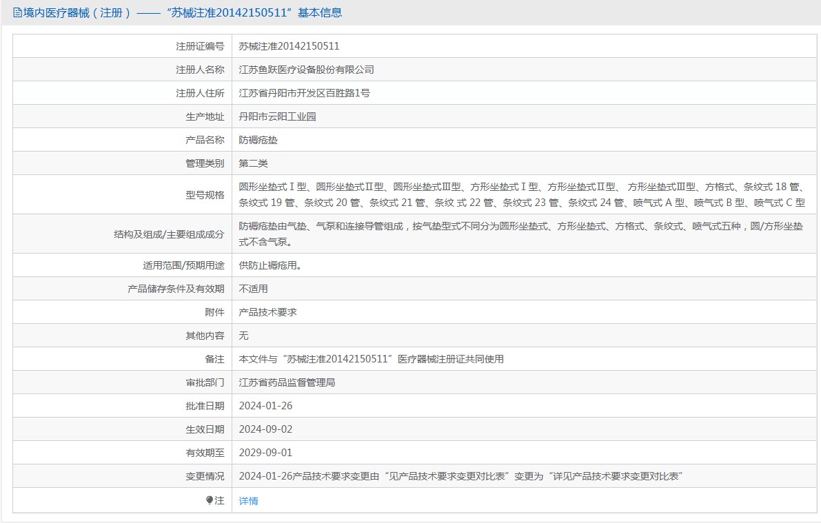Click intended use value 供防止褥疮用。
This screenshot has width=821, height=523.
(x=270, y=265)
